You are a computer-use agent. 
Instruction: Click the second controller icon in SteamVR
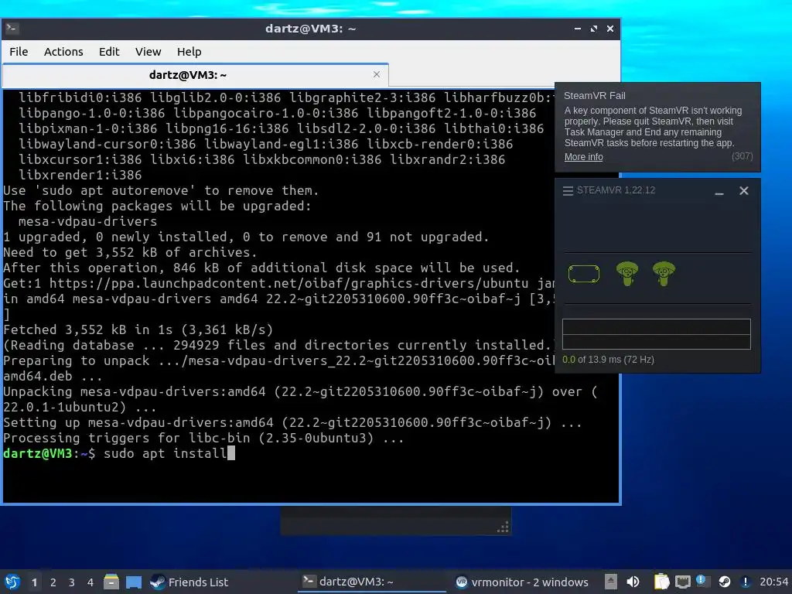coord(664,274)
